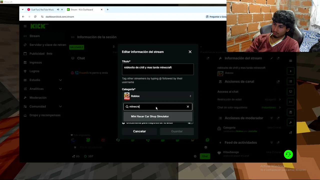Open Restricción de edad setting chevron
This screenshot has height=180, width=320.
(280, 99)
